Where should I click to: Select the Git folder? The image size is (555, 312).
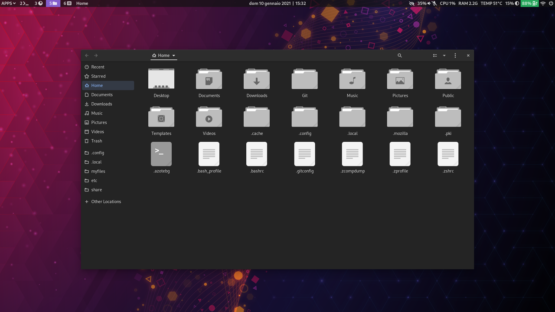click(305, 79)
